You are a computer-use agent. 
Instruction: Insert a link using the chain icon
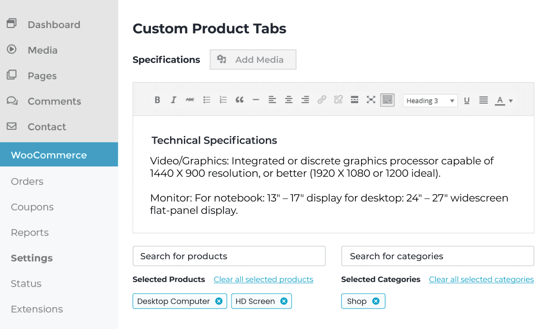322,100
